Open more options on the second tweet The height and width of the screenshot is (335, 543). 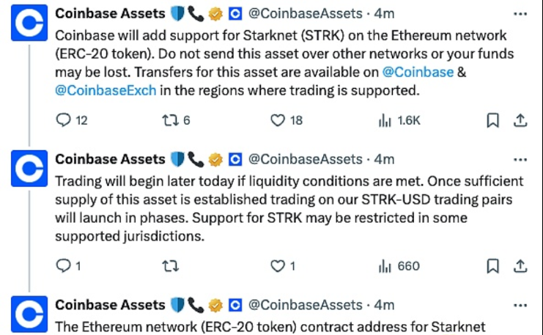click(519, 159)
